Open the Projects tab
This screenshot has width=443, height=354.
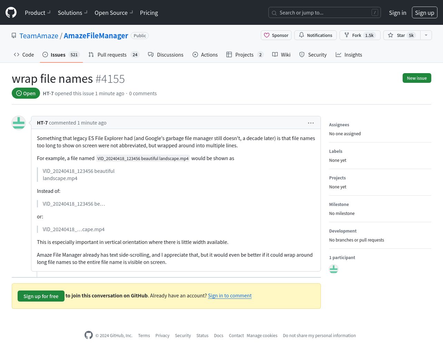tap(245, 55)
